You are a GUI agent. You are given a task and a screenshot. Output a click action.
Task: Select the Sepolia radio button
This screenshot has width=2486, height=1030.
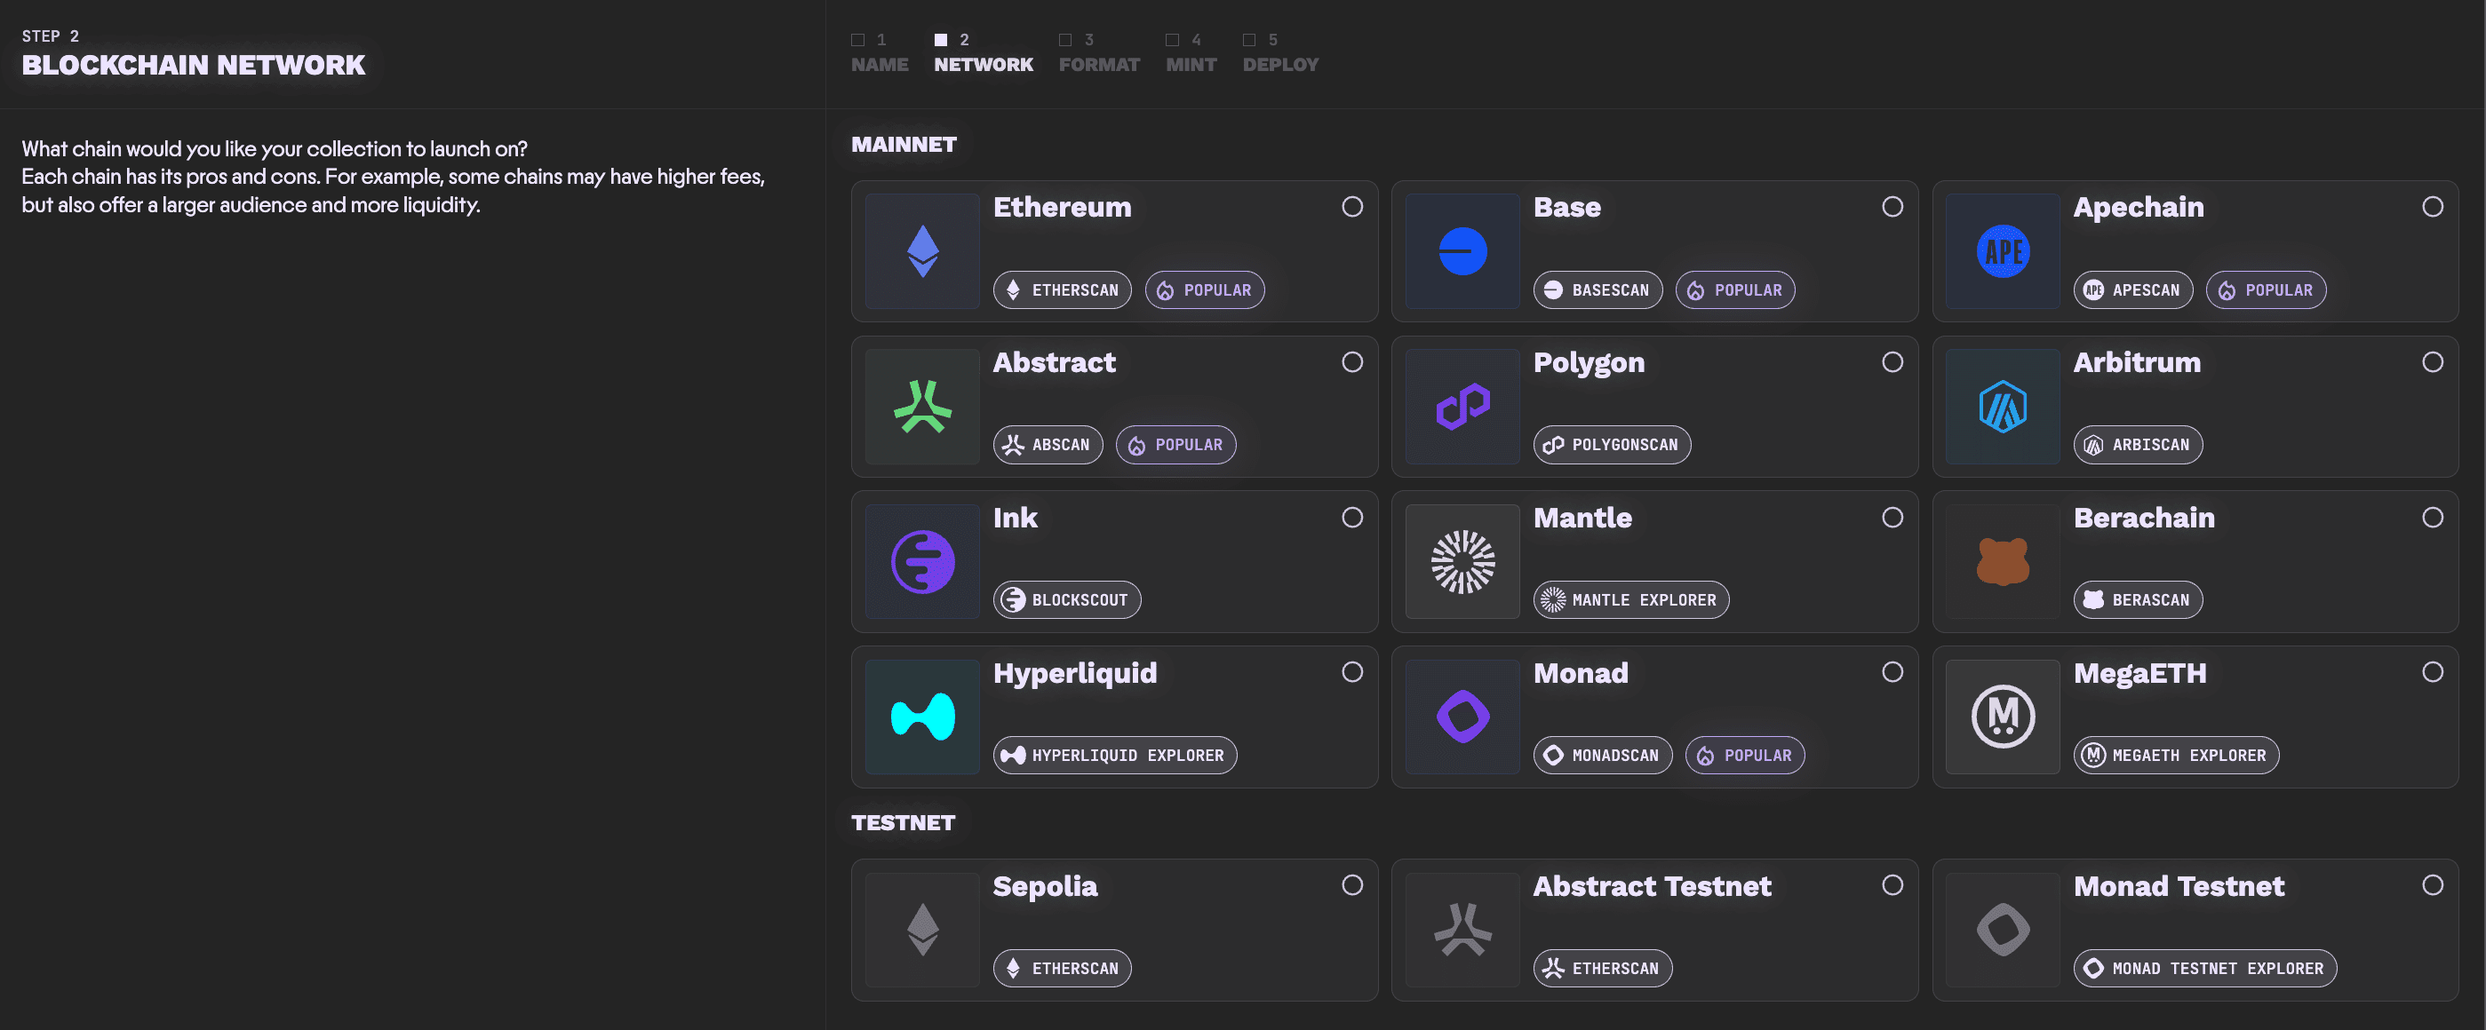pyautogui.click(x=1352, y=885)
